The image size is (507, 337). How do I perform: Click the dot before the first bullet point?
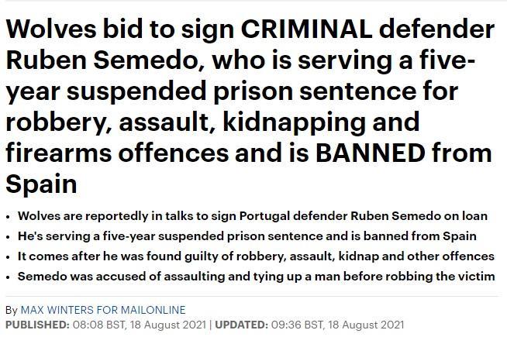[8, 217]
